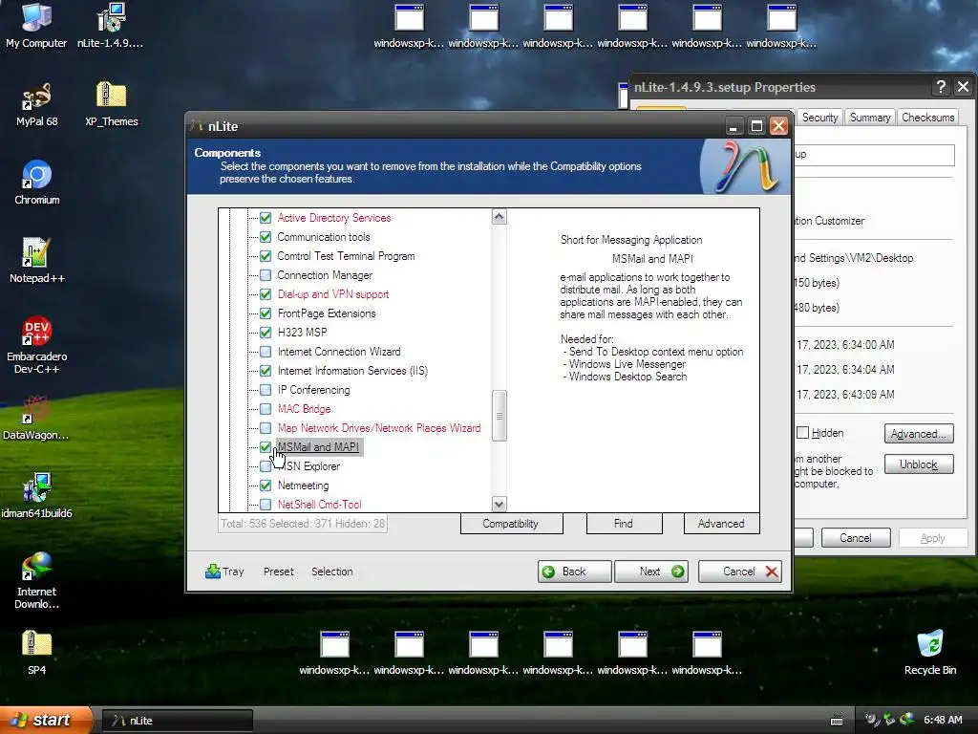This screenshot has height=734, width=978.
Task: Select the Embarcadero Dev-C++ shortcut
Action: click(37, 344)
